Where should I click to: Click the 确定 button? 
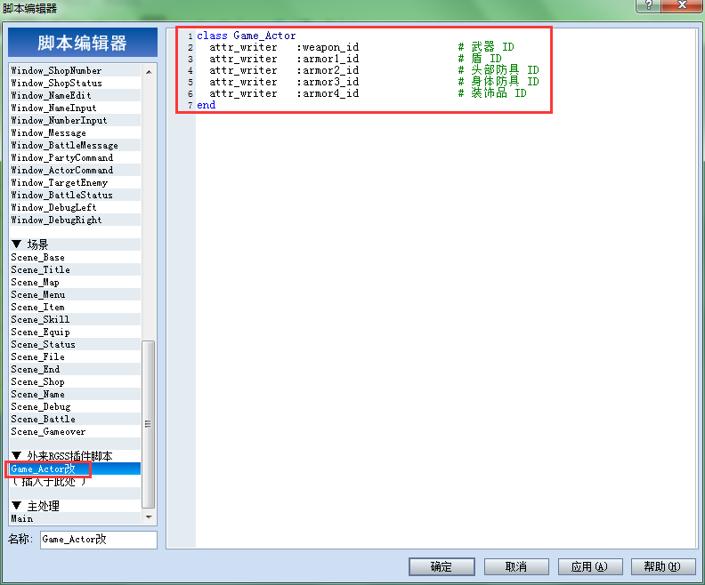442,566
